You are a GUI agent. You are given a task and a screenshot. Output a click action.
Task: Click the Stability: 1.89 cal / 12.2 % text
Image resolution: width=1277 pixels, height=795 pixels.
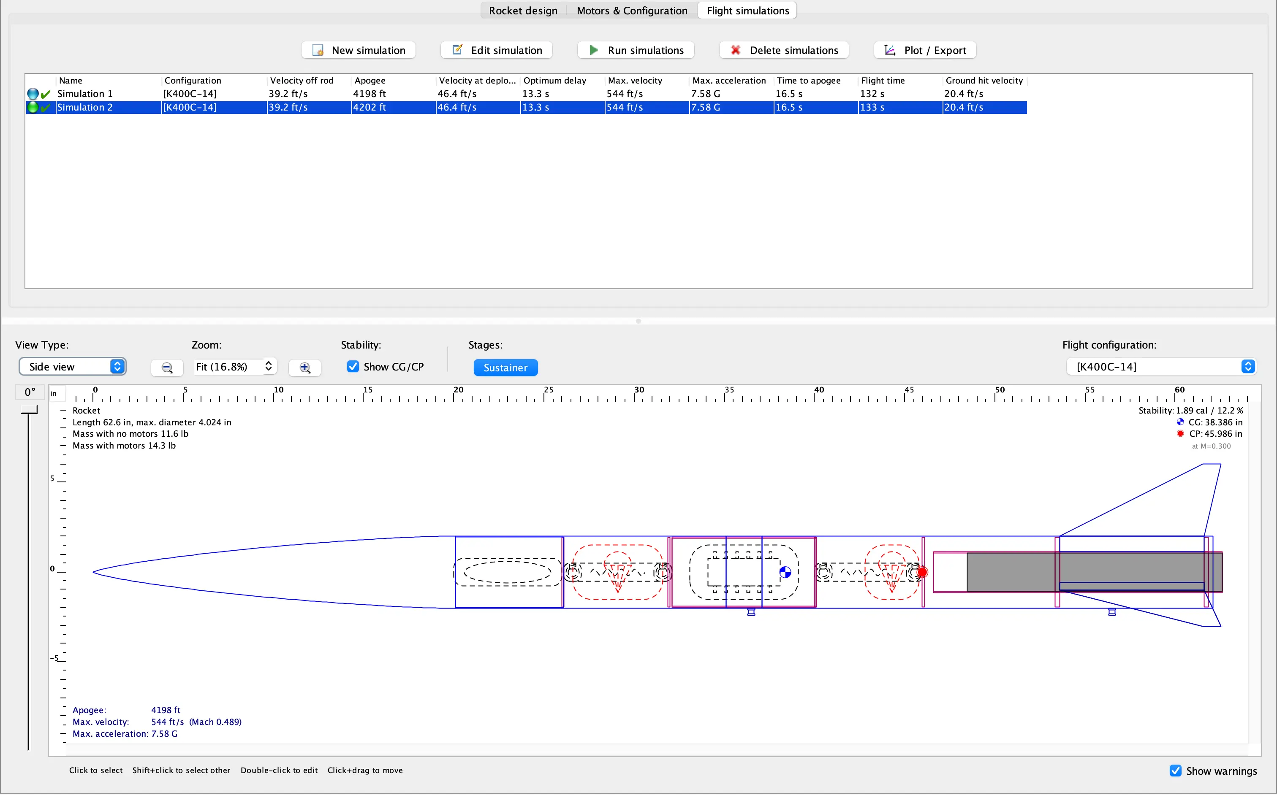tap(1190, 411)
